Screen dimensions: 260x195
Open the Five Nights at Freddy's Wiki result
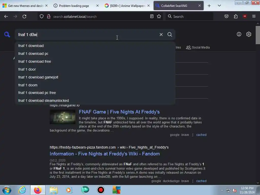[x=105, y=154]
